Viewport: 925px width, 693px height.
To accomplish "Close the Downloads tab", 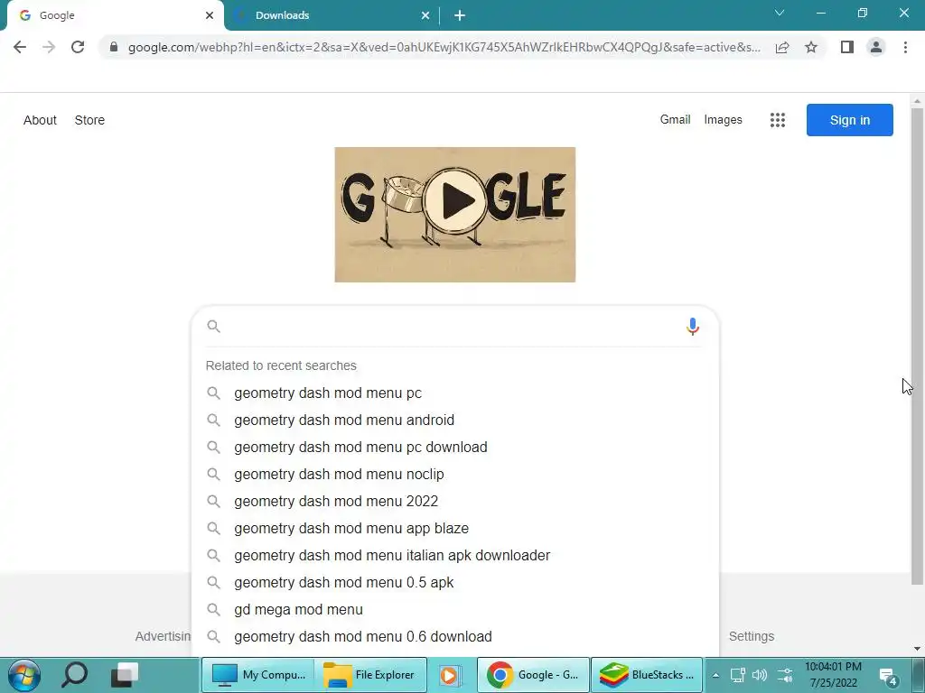I will (x=425, y=15).
